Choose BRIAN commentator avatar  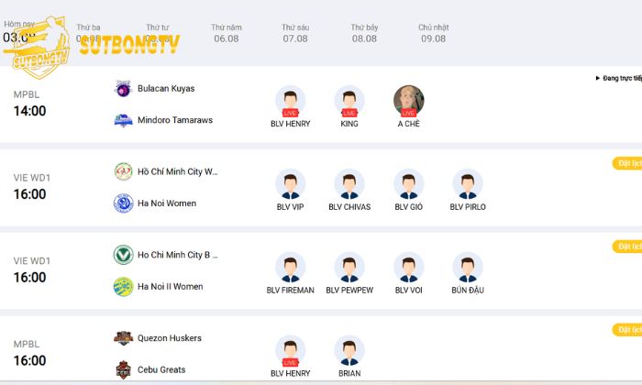tap(349, 351)
